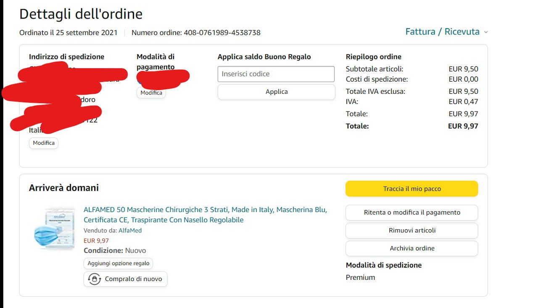The image size is (538, 308).
Task: Click the order number 408-0761989-4538738
Action: pos(222,33)
